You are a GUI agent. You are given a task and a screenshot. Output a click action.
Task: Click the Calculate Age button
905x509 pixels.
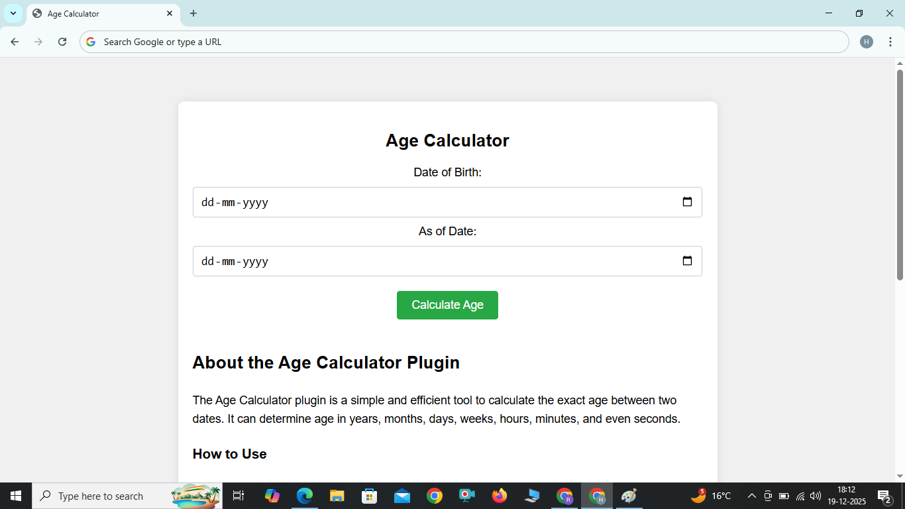447,305
